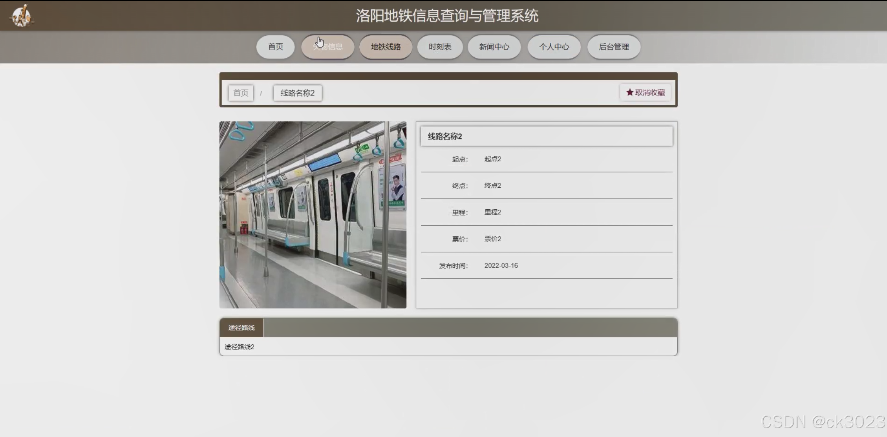Viewport: 887px width, 437px height.
Task: Click the 线路名称2 title header box
Action: (546, 136)
